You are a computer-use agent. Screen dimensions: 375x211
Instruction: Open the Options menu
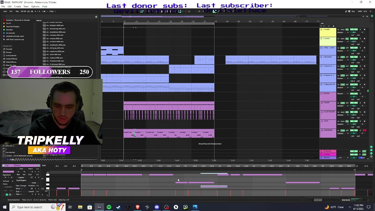(35, 6)
